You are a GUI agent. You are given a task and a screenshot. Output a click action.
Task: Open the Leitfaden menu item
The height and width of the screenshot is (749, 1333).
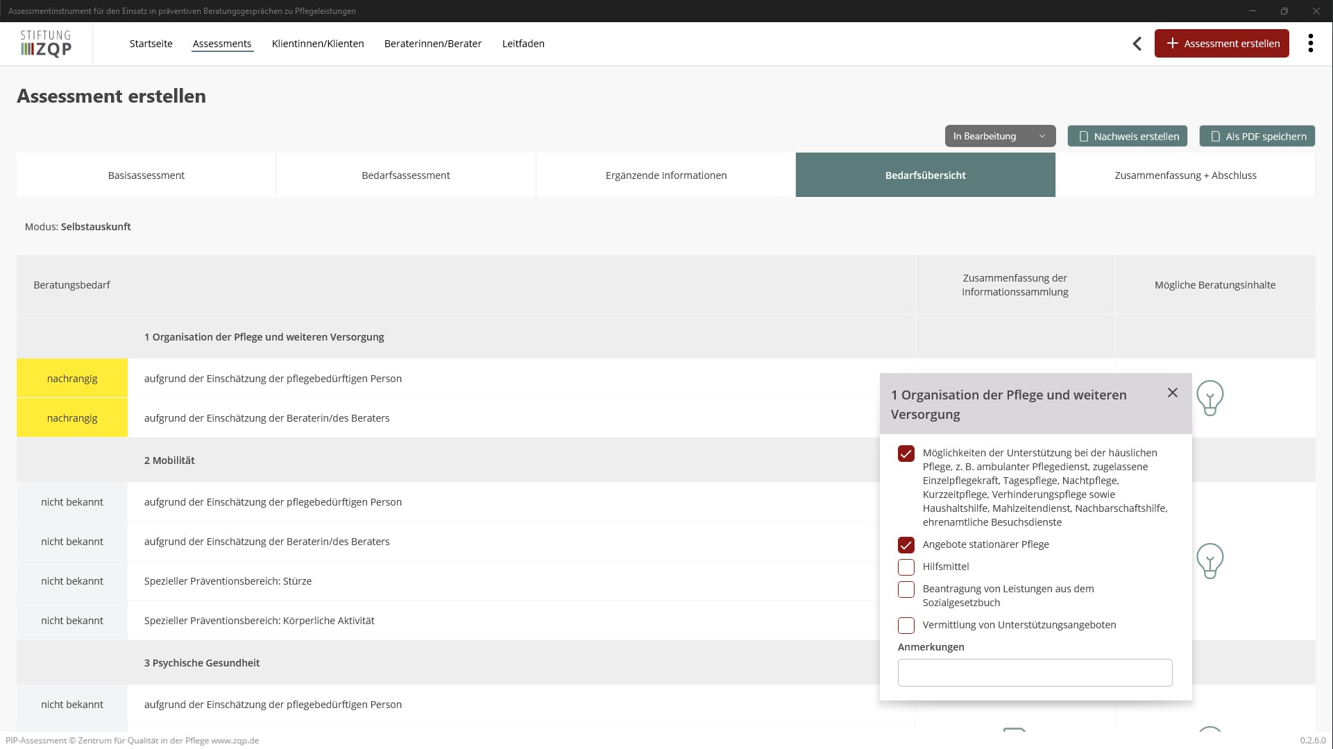tap(523, 44)
